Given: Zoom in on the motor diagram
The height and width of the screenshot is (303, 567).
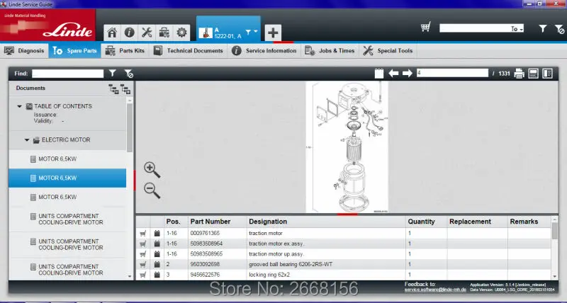Looking at the screenshot, I should coord(152,170).
